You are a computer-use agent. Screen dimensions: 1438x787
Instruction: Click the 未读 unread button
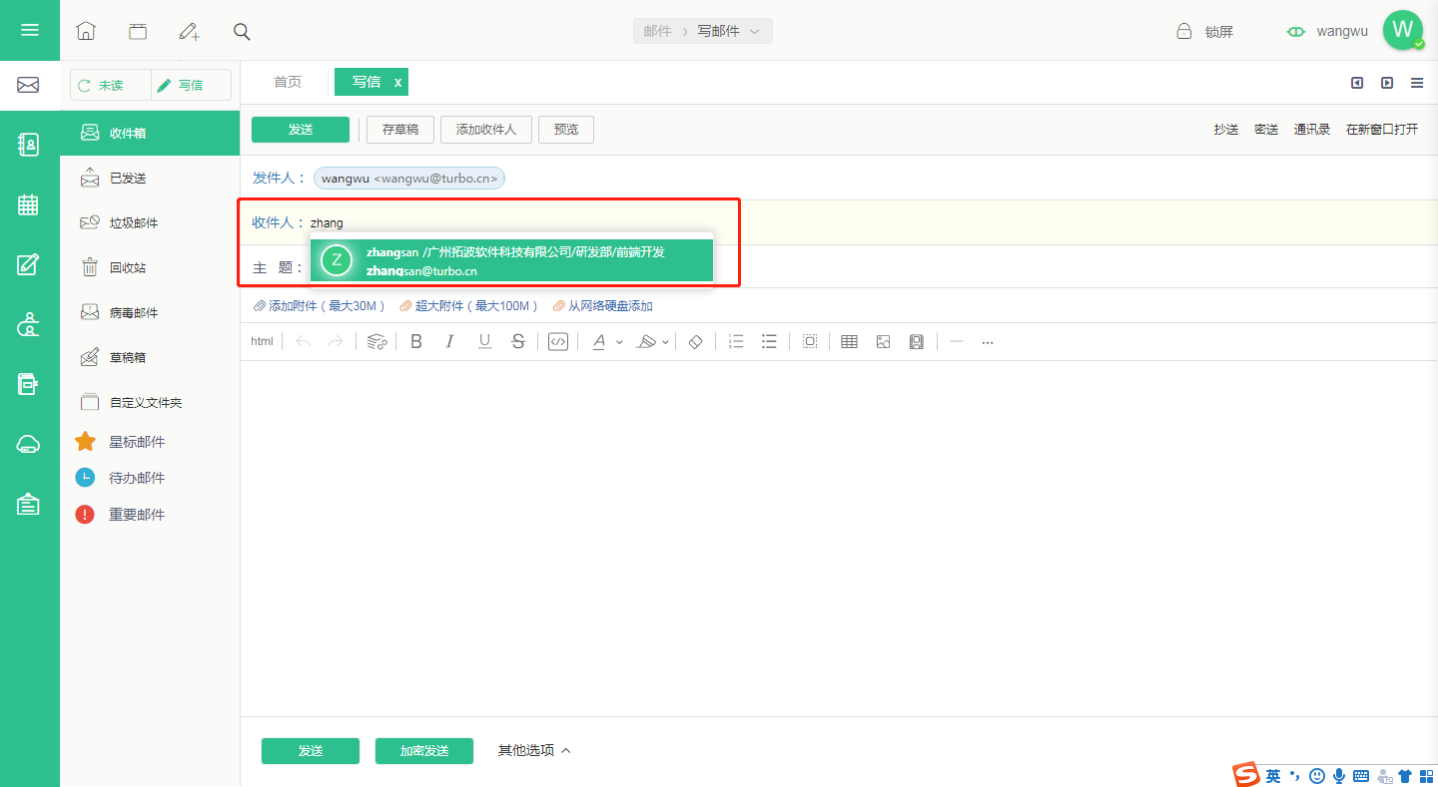point(111,86)
